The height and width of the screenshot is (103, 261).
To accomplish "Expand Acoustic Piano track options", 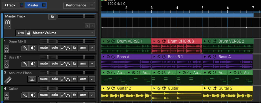I will pyautogui.click(x=92, y=79).
